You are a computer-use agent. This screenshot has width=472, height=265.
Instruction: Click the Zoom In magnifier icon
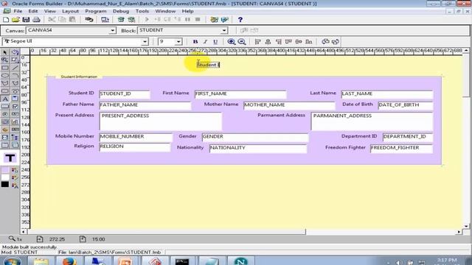(x=231, y=42)
